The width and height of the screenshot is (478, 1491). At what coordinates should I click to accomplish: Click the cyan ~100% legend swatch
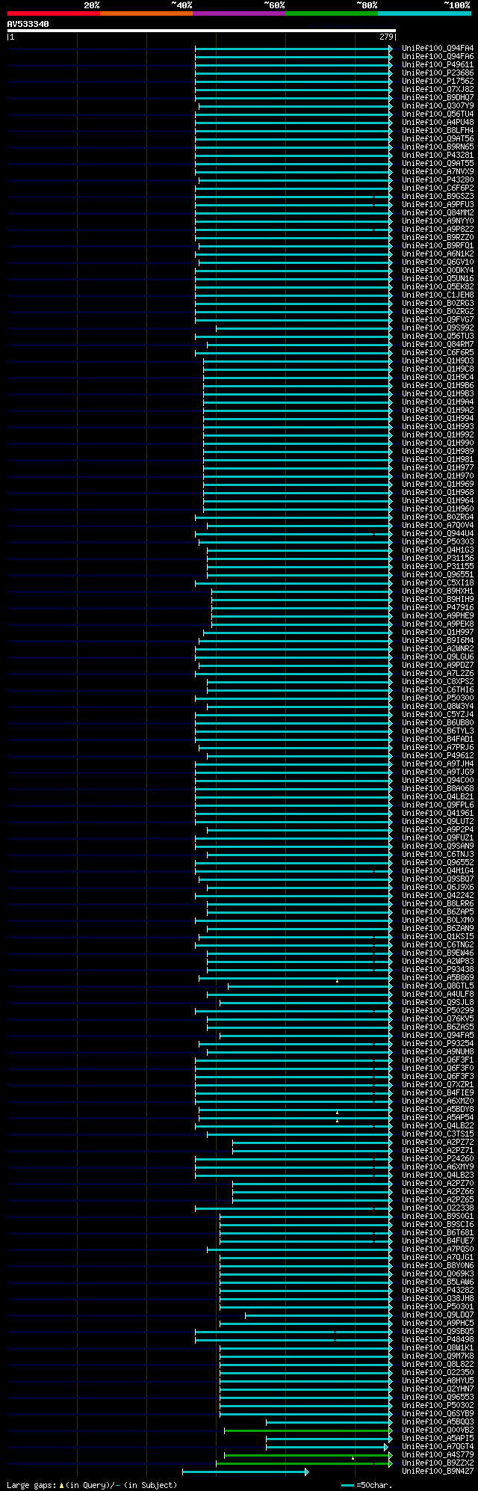click(x=424, y=13)
